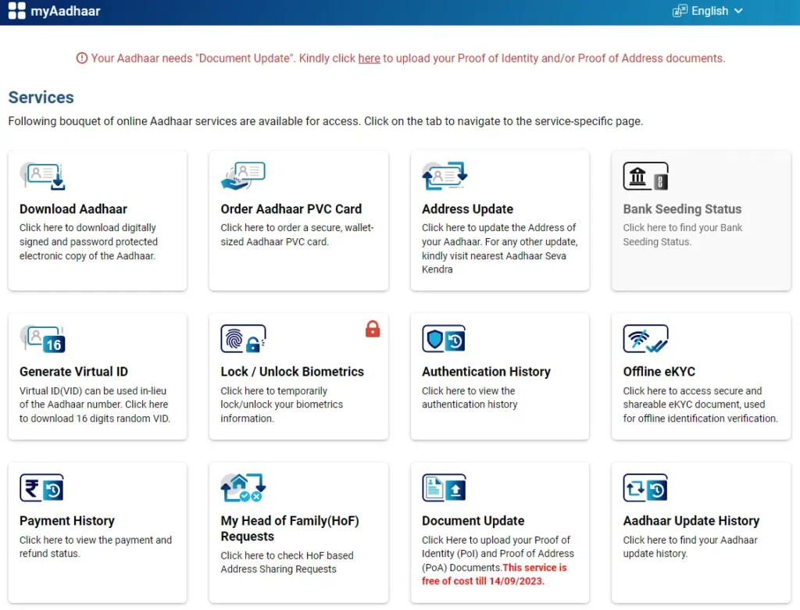Open the Bank Seeding Status title
800x610 pixels.
point(682,209)
